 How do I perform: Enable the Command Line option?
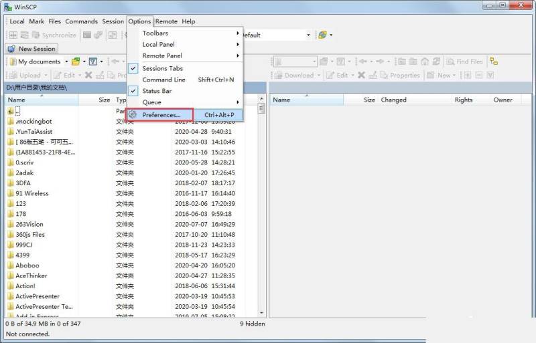point(163,80)
